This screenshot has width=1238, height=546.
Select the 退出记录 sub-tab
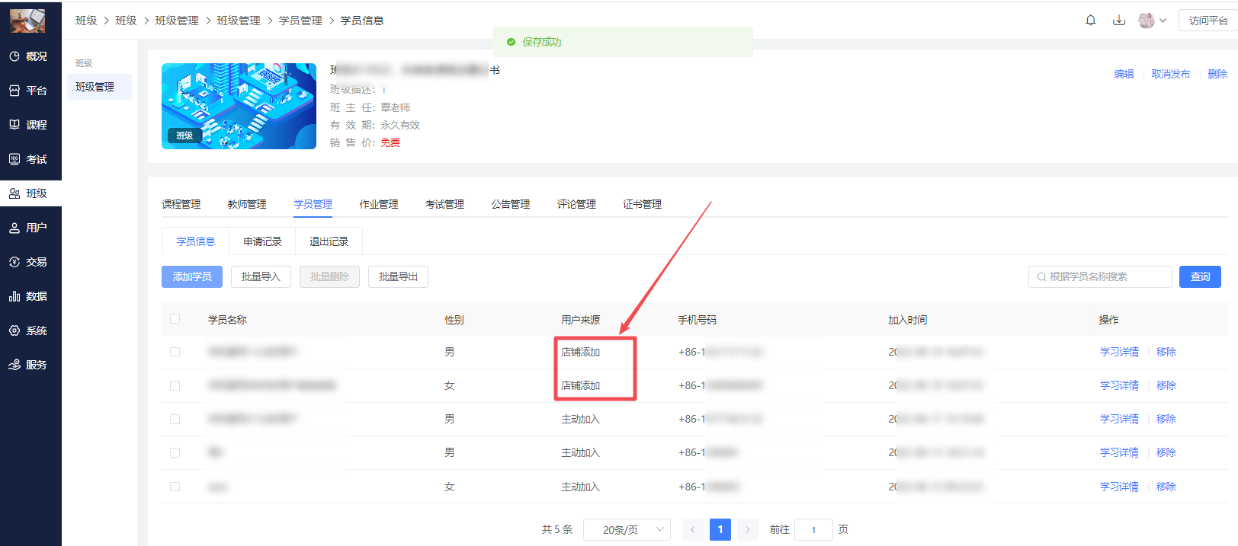pos(329,241)
